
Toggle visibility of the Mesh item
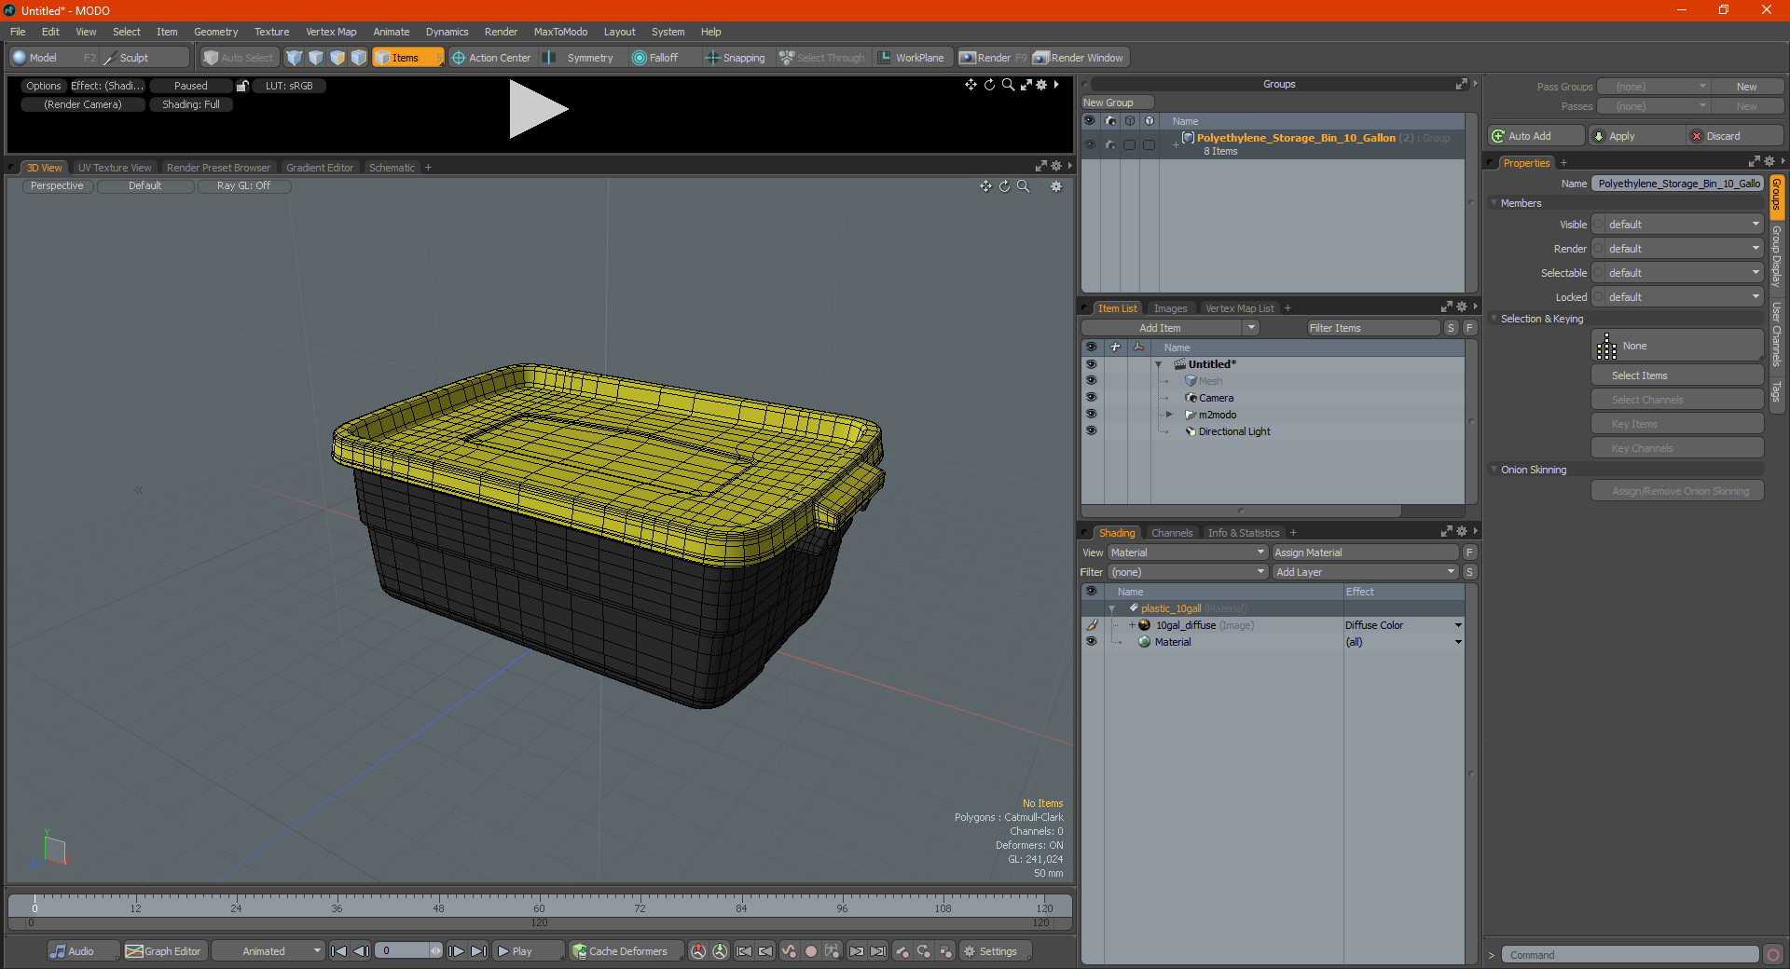pyautogui.click(x=1091, y=381)
